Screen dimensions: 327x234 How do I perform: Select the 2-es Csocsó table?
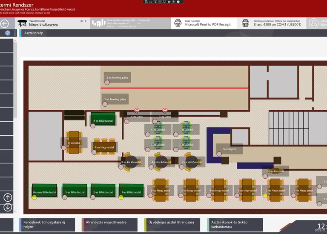coord(186,145)
